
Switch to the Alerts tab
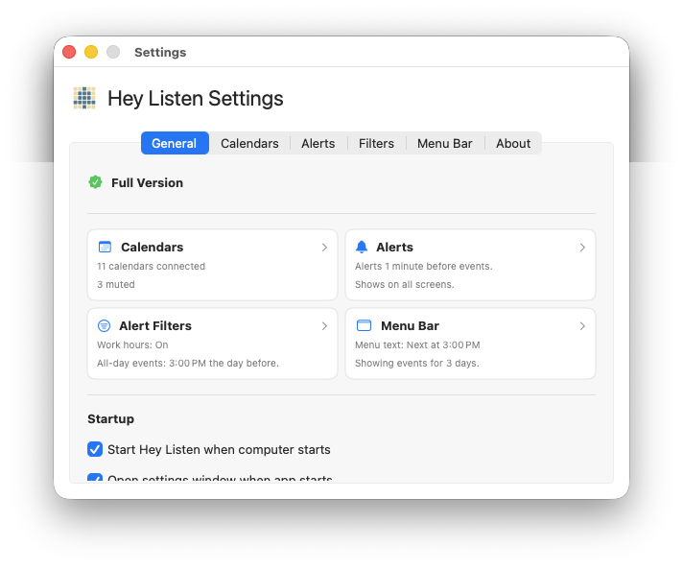click(318, 143)
